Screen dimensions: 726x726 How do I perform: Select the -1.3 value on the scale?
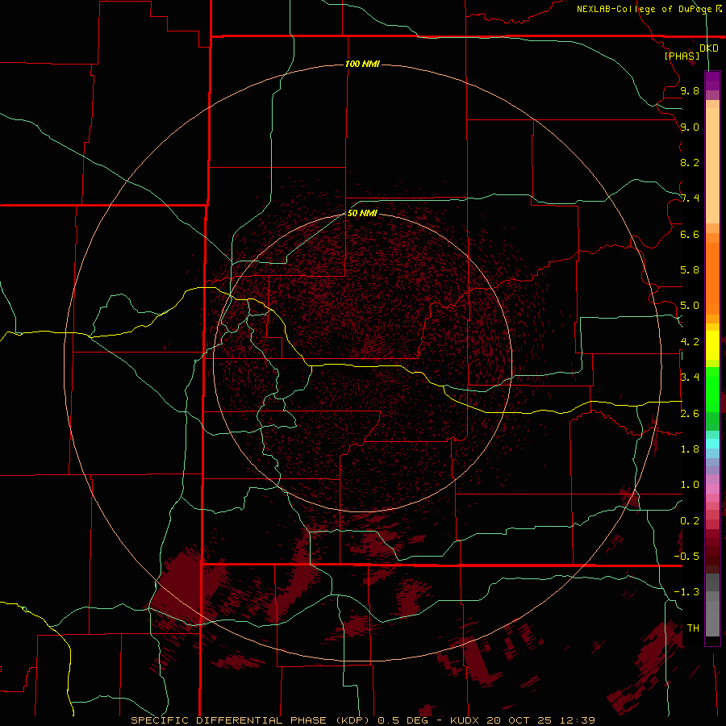point(686,592)
